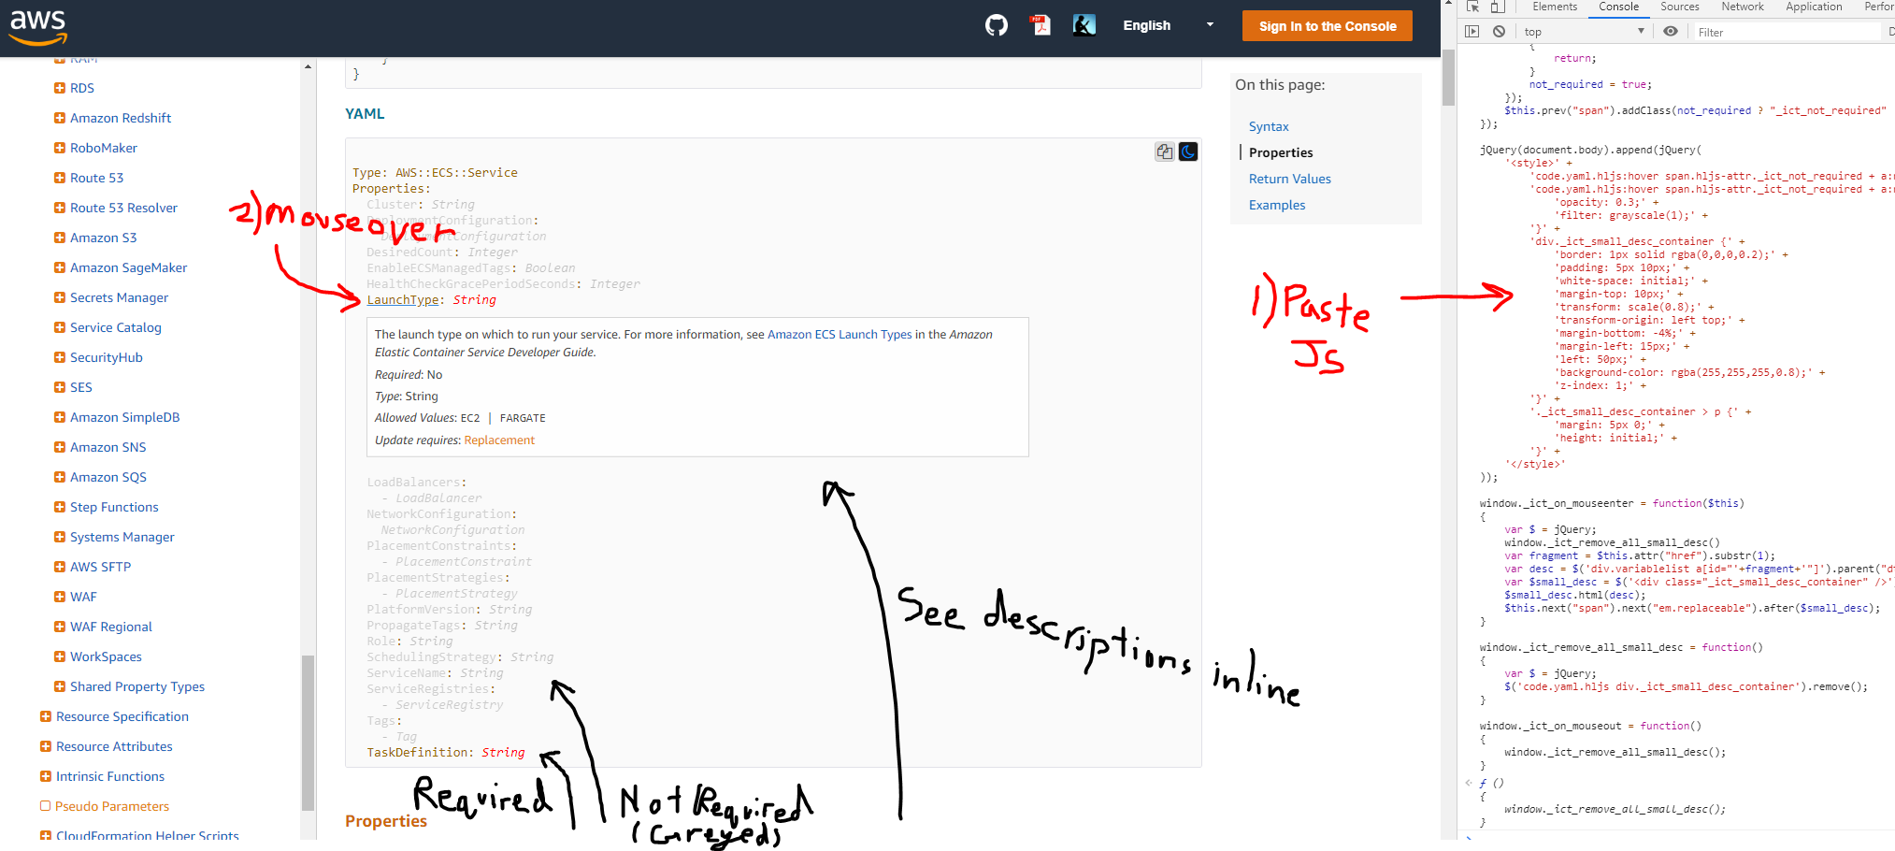Sign In to the Console
Screen dimensions: 1895x851
click(x=1328, y=26)
